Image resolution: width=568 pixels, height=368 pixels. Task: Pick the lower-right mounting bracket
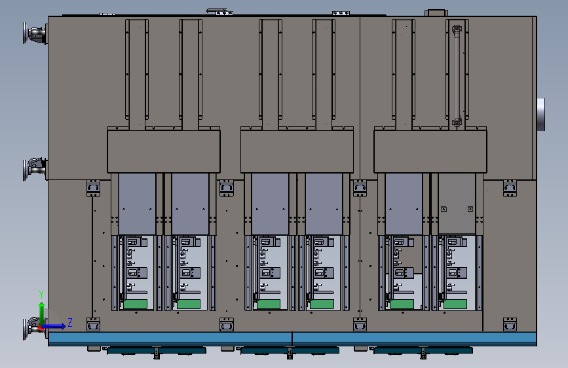point(510,325)
